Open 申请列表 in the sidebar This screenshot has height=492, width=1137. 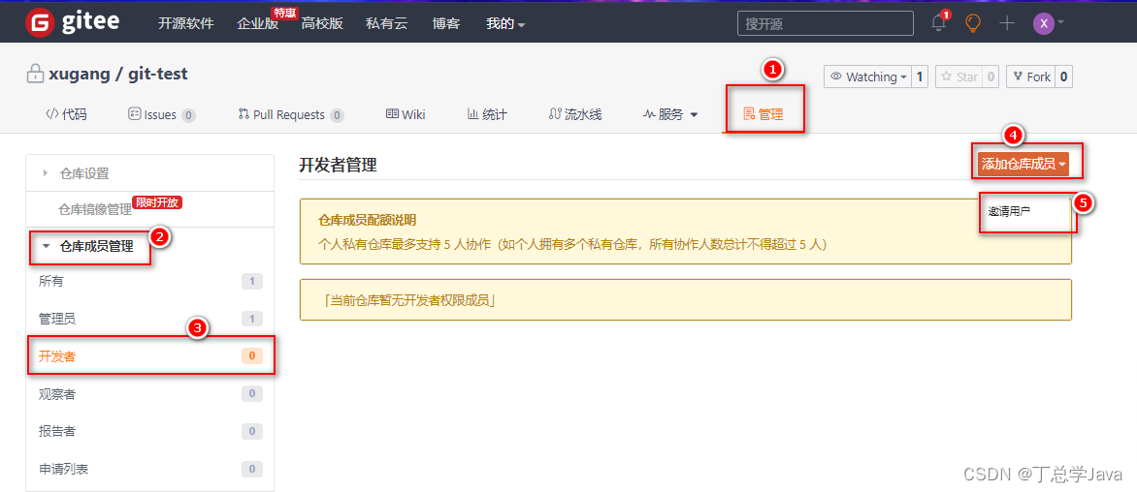point(150,469)
